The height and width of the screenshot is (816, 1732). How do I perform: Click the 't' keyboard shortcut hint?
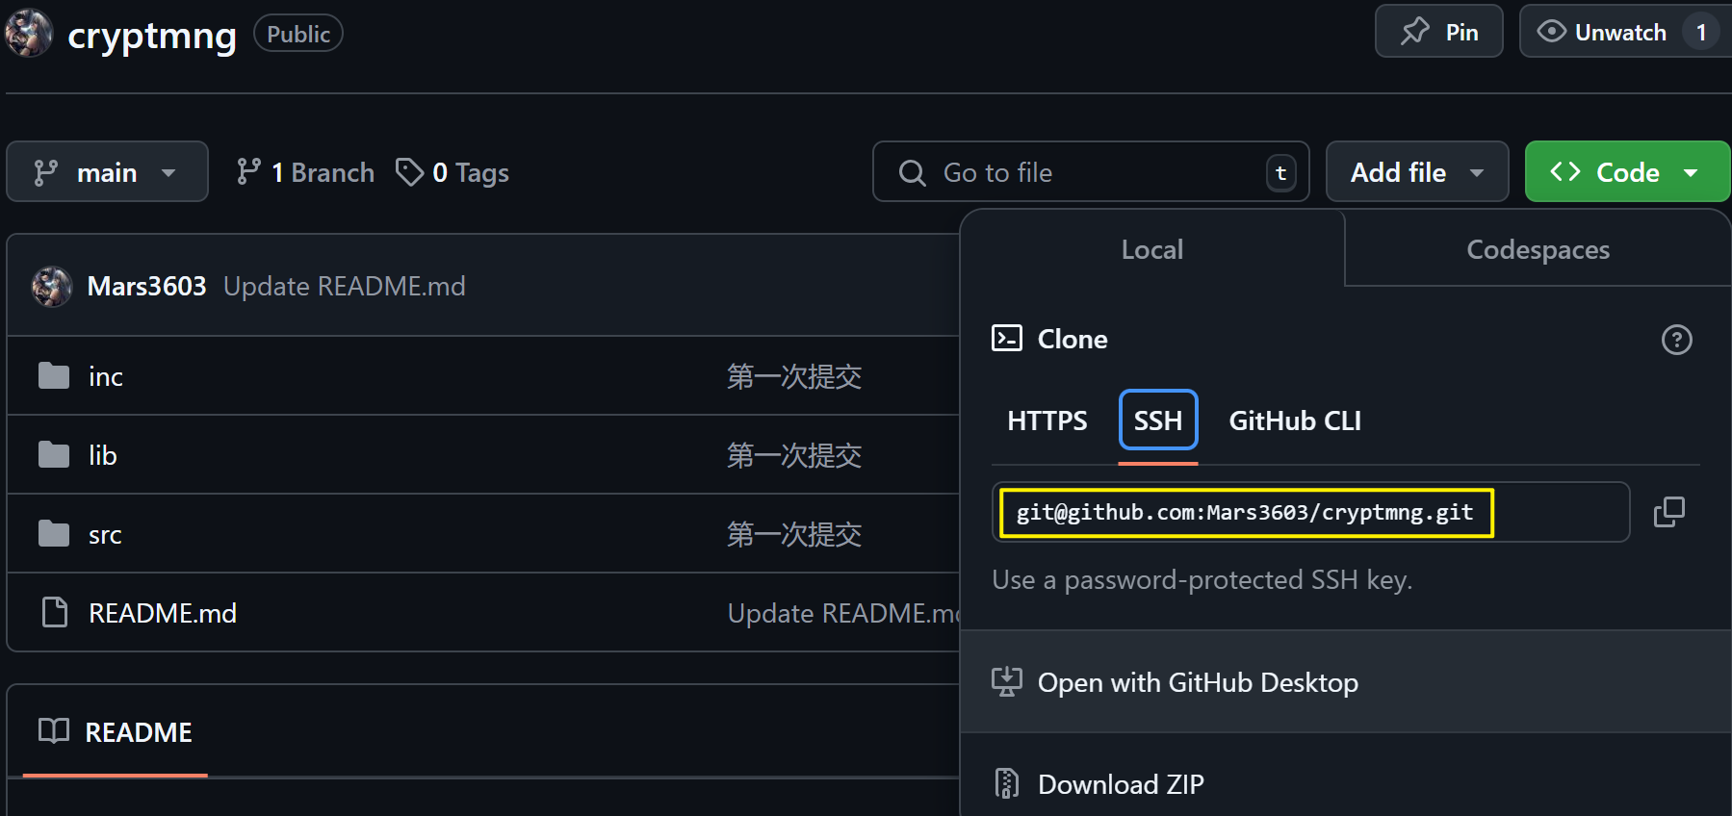tap(1280, 173)
